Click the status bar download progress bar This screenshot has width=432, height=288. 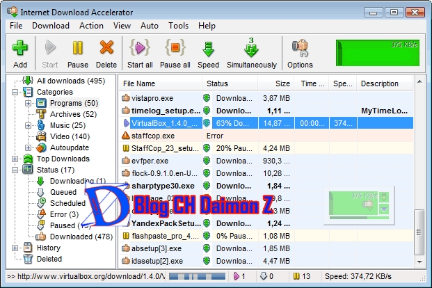[x=198, y=276]
